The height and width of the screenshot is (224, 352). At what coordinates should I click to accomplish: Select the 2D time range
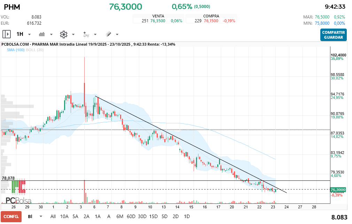(x=175, y=217)
